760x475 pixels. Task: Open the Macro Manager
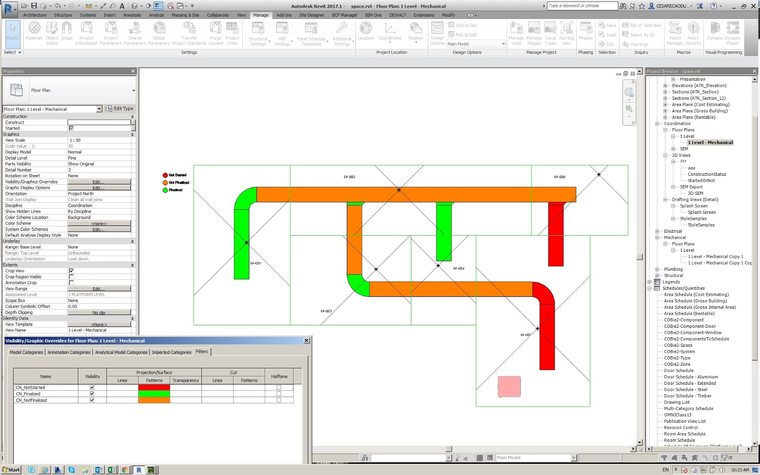point(674,32)
